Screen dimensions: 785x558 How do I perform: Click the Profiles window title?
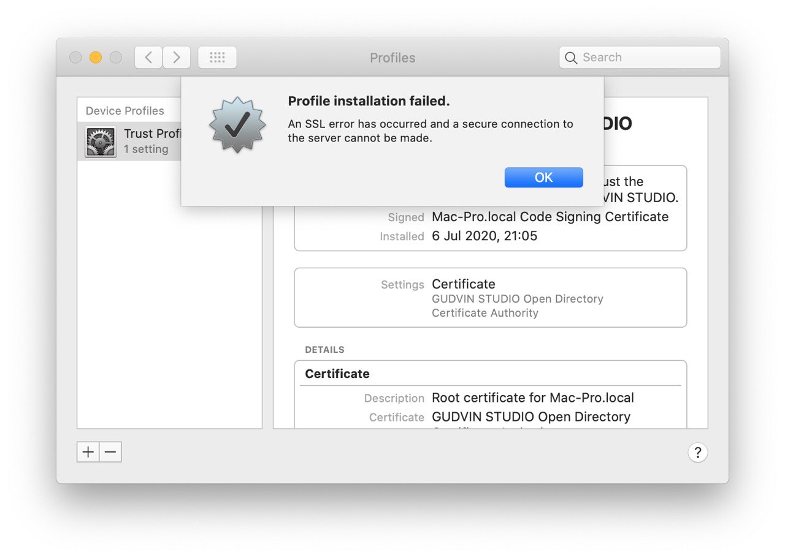point(392,58)
